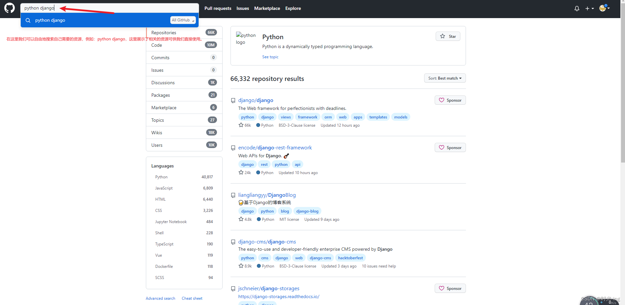Filter by HTML language

click(x=184, y=199)
